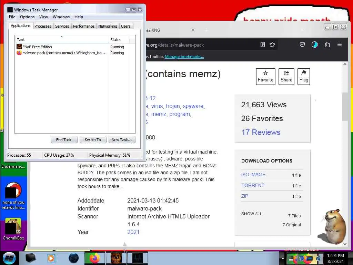Open the Windows menu in Task Manager
Screen dimensions: 353x265
[x=61, y=17]
